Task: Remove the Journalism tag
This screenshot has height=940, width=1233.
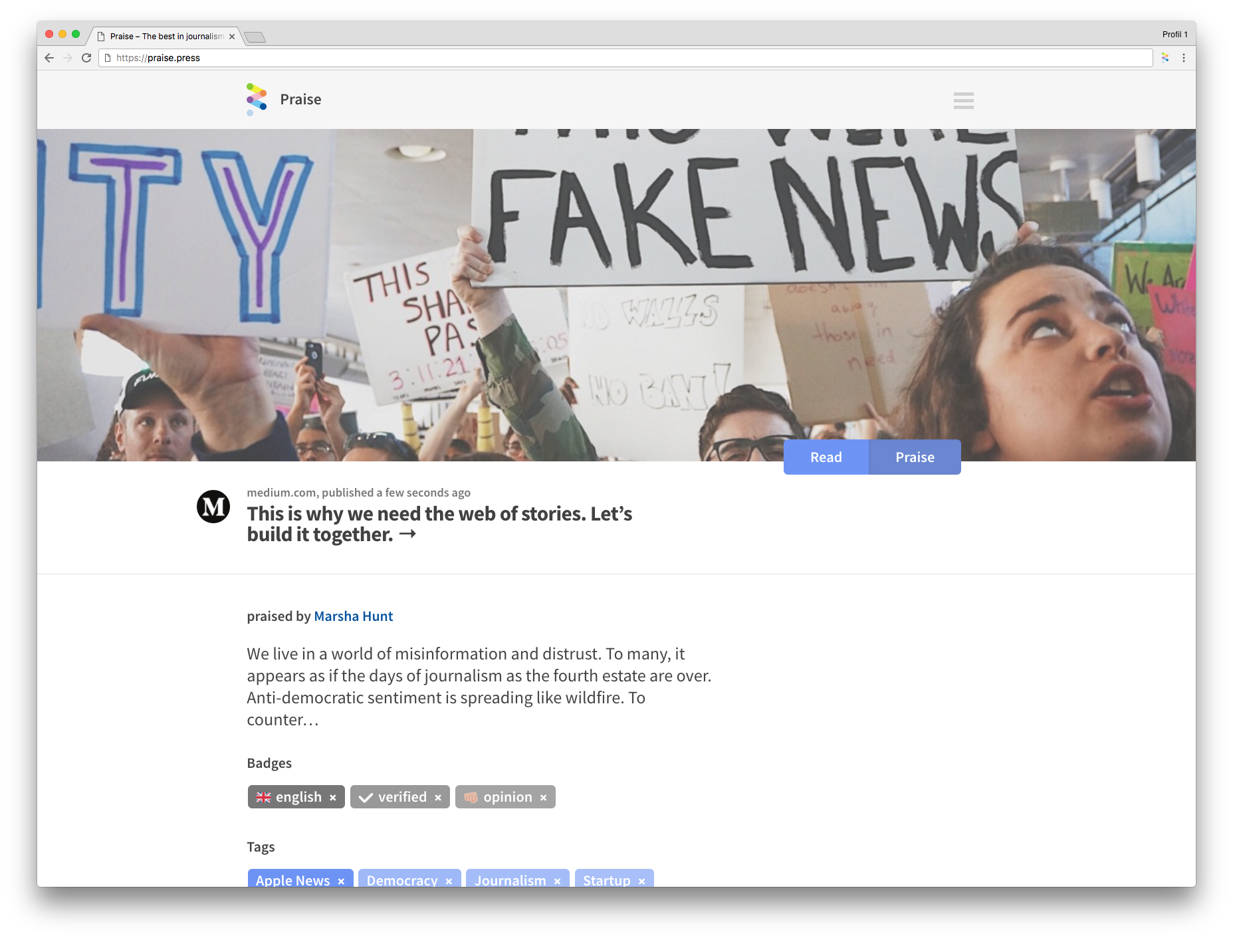Action: [558, 881]
